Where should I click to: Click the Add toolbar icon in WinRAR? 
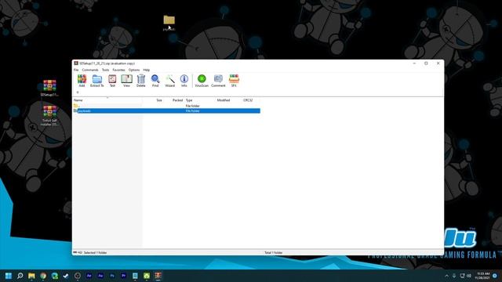coord(82,81)
